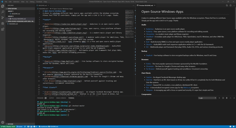Viewport: 236px width, 128px height.
Task: Click the markdown language mode in status bar
Action: tap(43, 127)
